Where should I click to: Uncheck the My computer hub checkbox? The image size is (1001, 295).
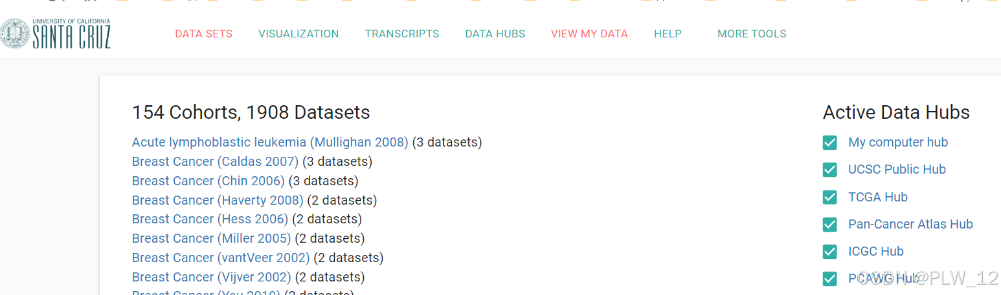[x=829, y=143]
